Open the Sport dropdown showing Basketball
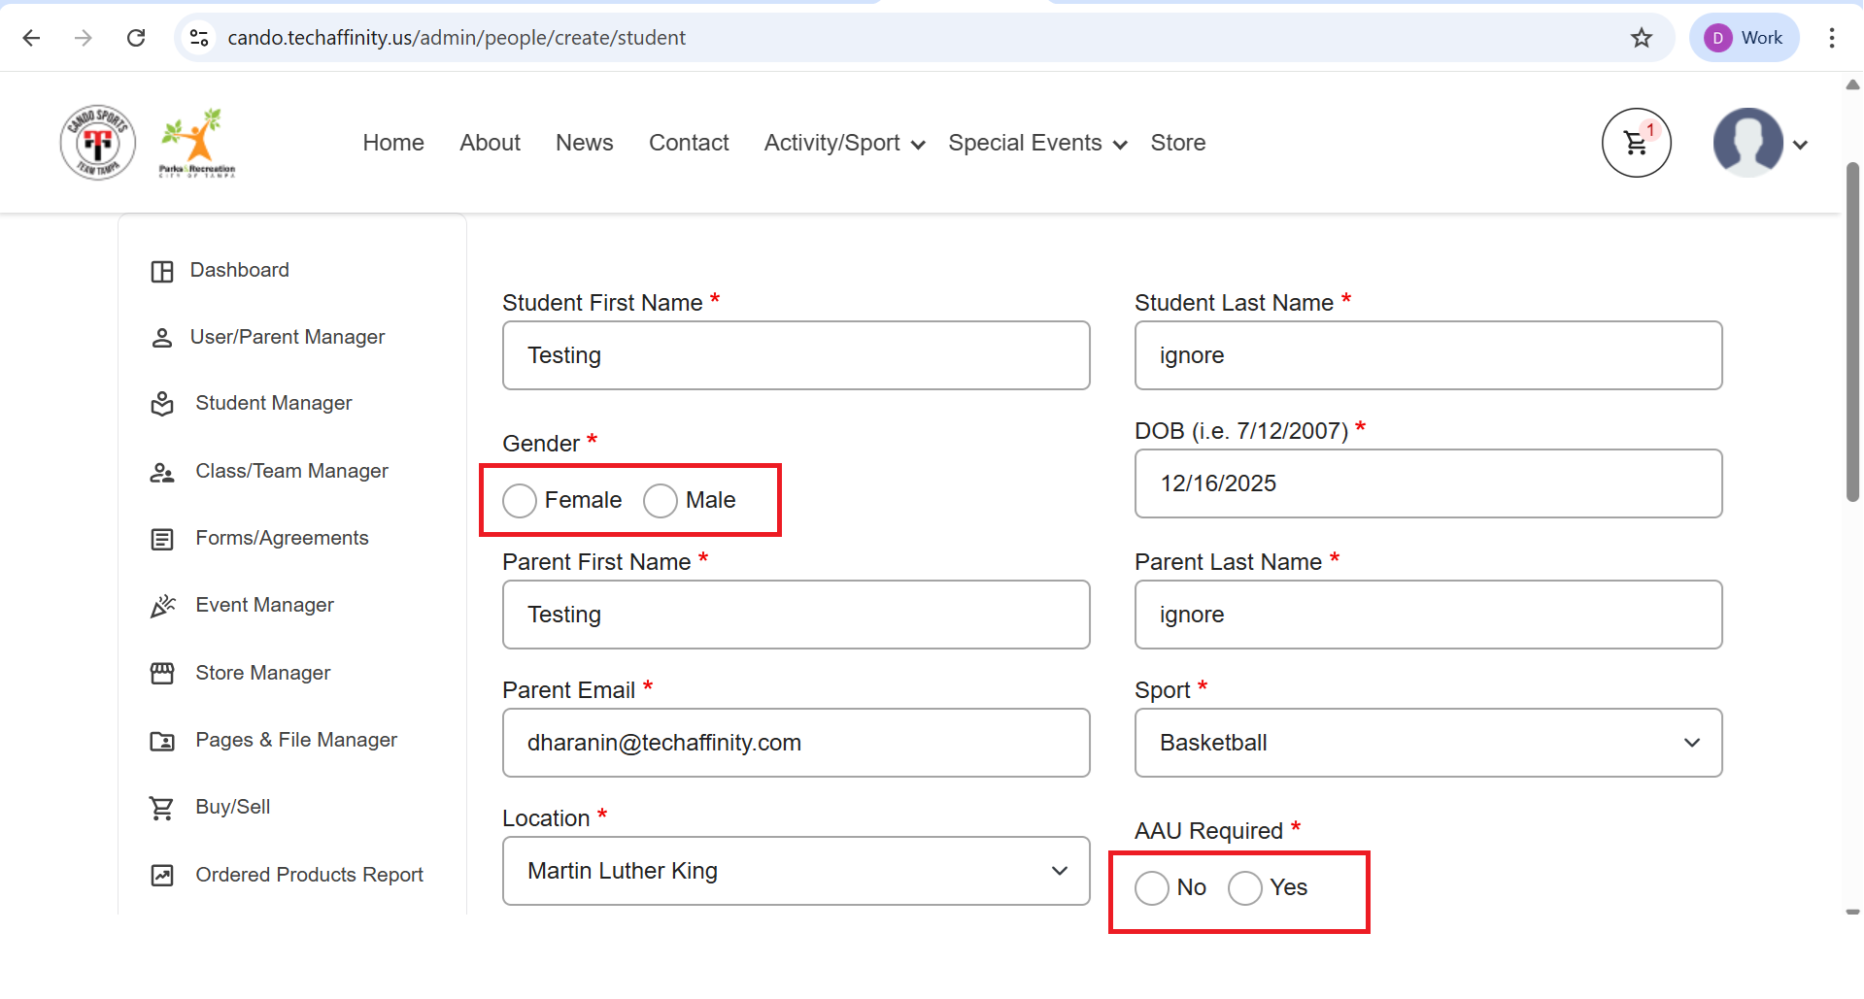This screenshot has height=999, width=1864. click(1428, 743)
